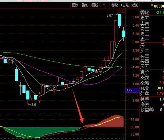Click the red diamond icon above chart
Viewport: 164px width, 140px height.
120,11
